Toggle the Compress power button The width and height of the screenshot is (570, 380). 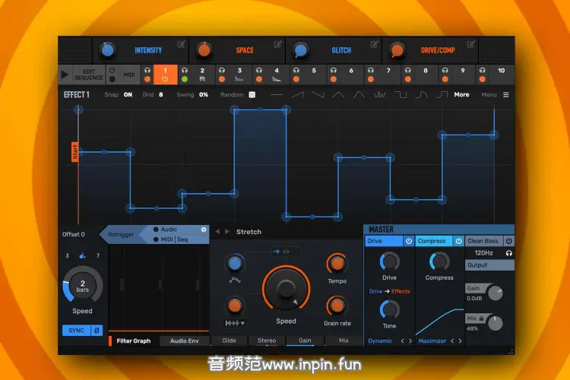pyautogui.click(x=458, y=241)
